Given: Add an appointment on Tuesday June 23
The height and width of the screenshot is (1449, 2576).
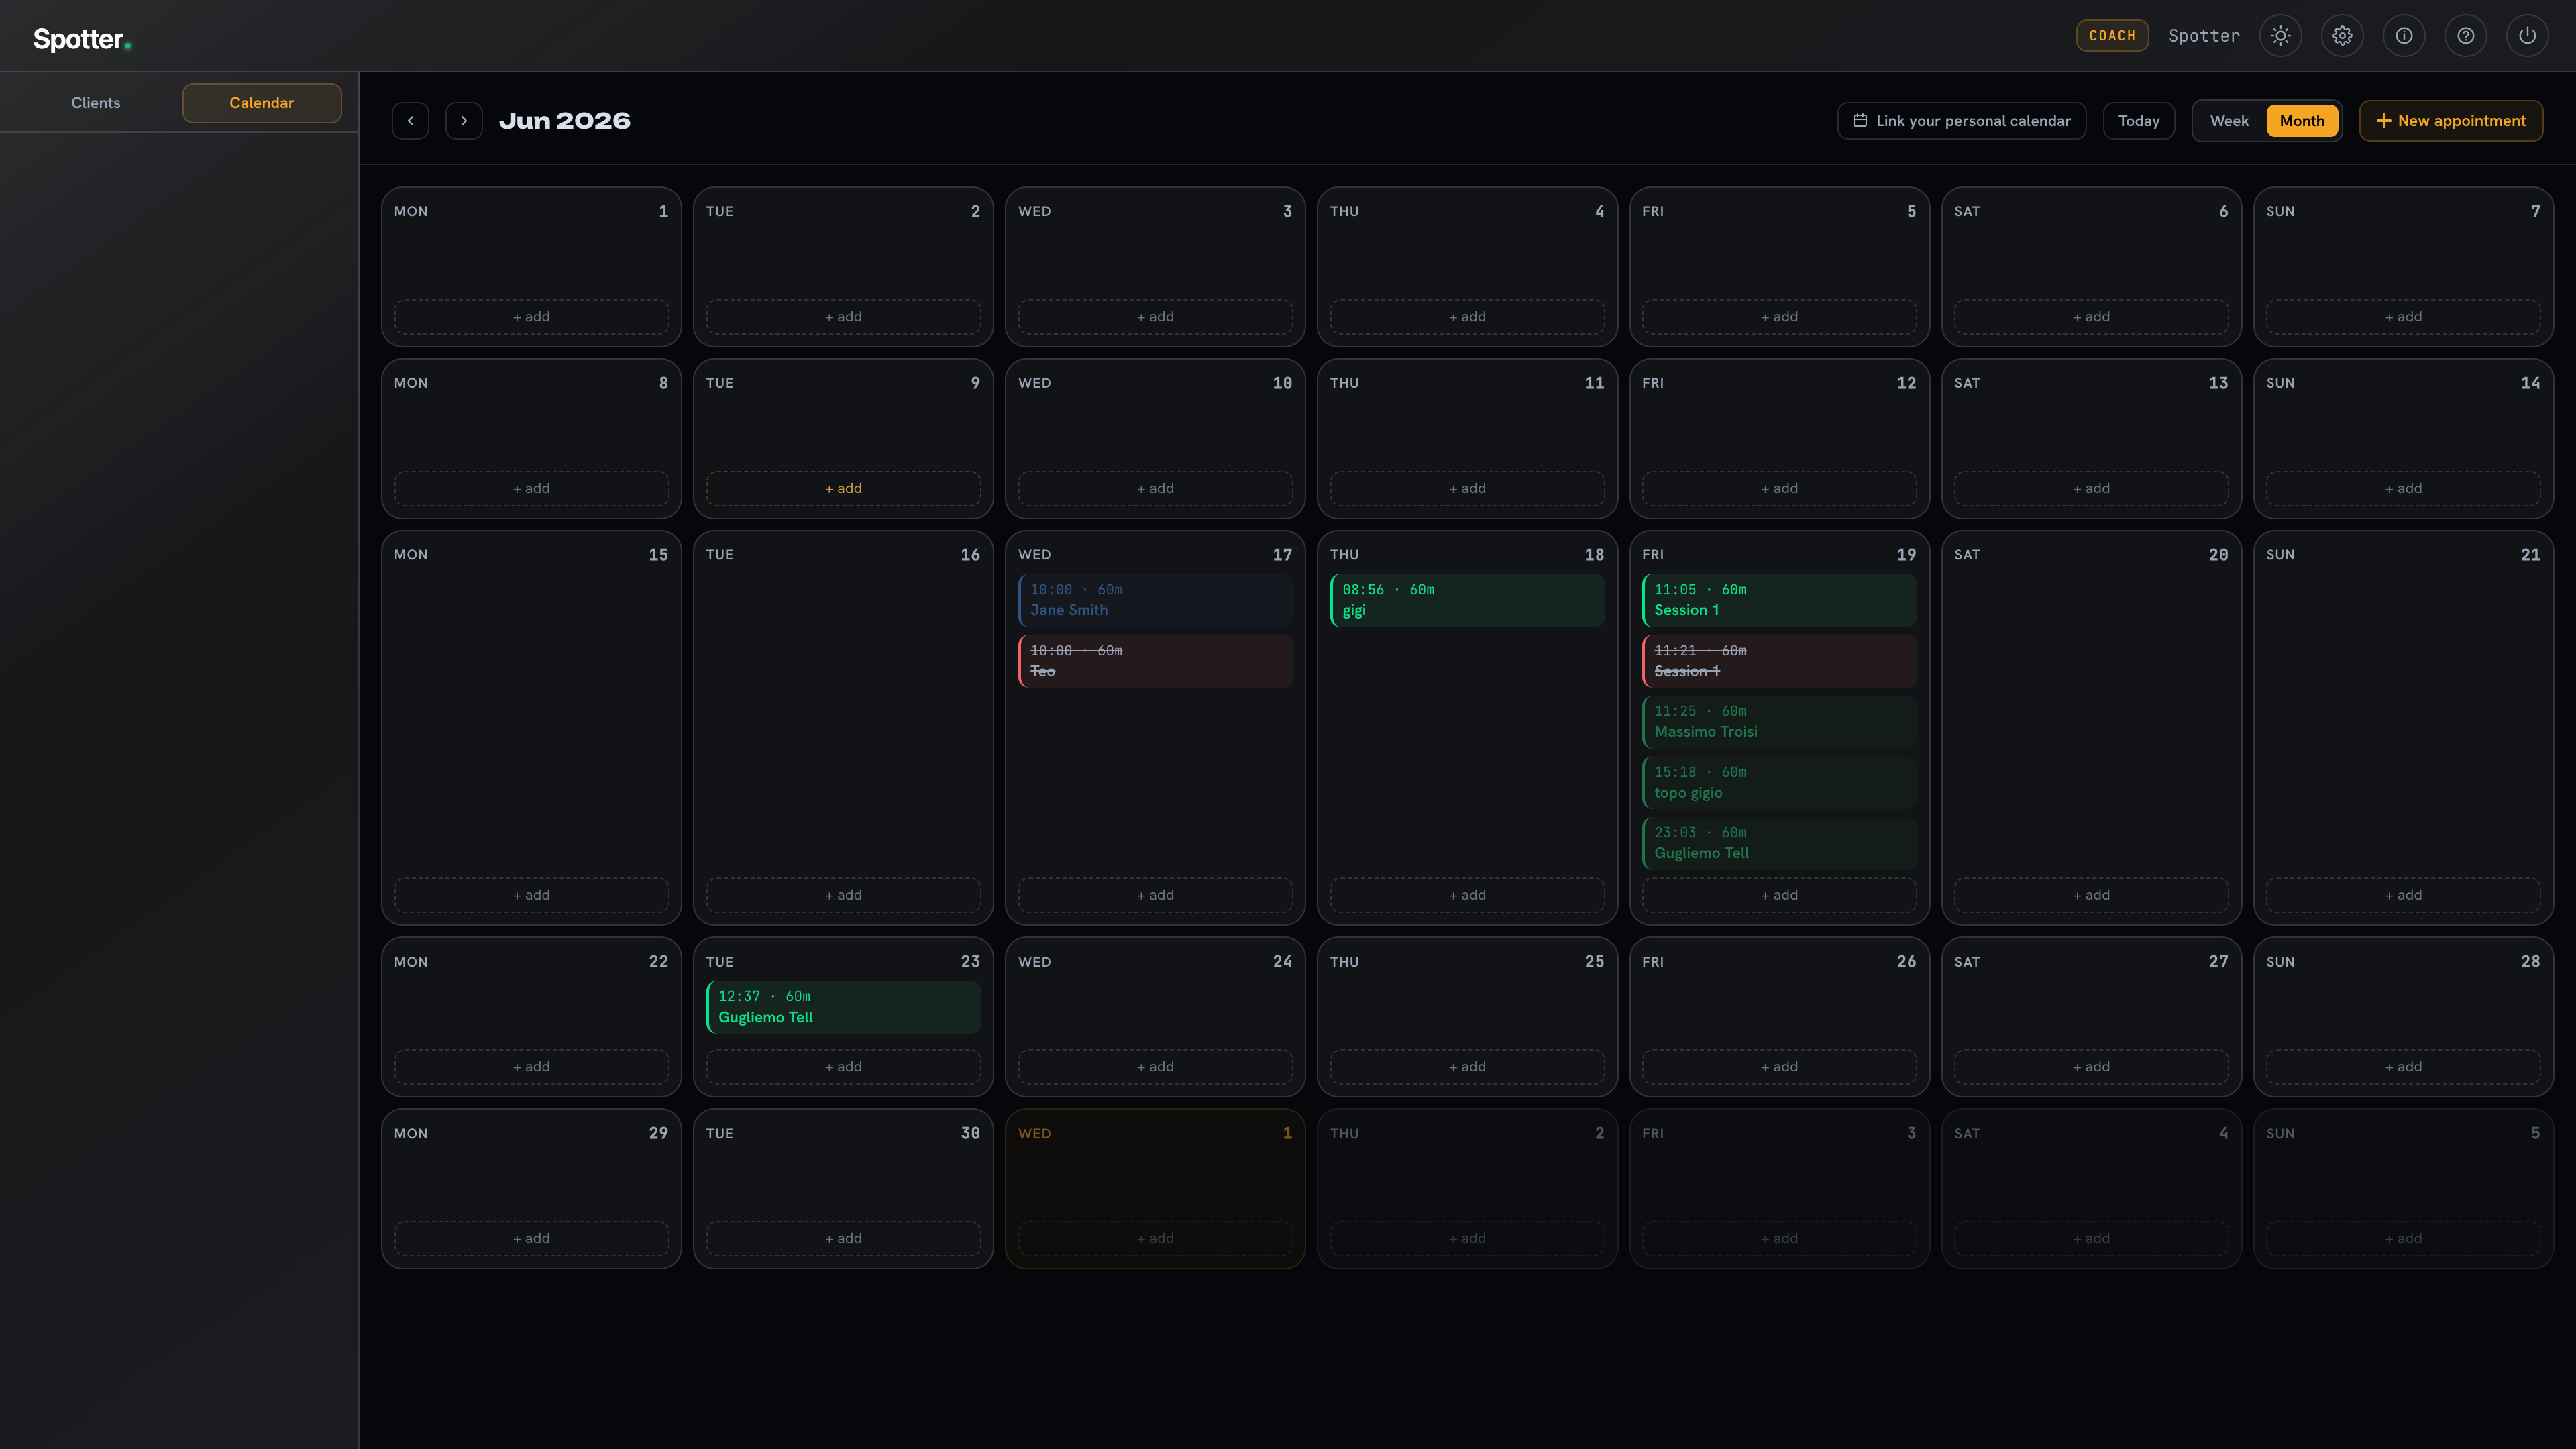Looking at the screenshot, I should (x=843, y=1067).
